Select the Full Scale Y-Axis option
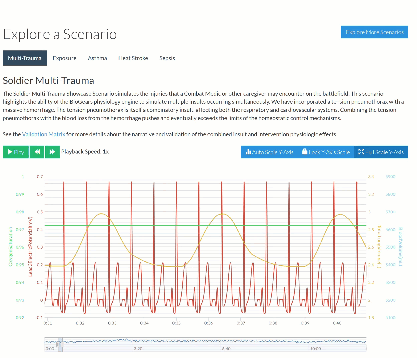This screenshot has height=358, width=417. [x=381, y=152]
